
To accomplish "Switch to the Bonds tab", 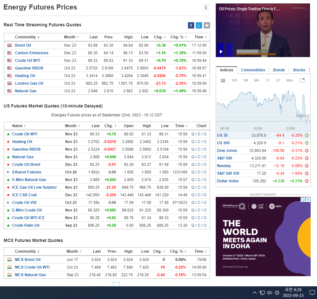I will [279, 70].
